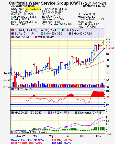Click the highlighted GSA Rank 64.25 (#722)
115x144 pixels.
tap(32, 9)
